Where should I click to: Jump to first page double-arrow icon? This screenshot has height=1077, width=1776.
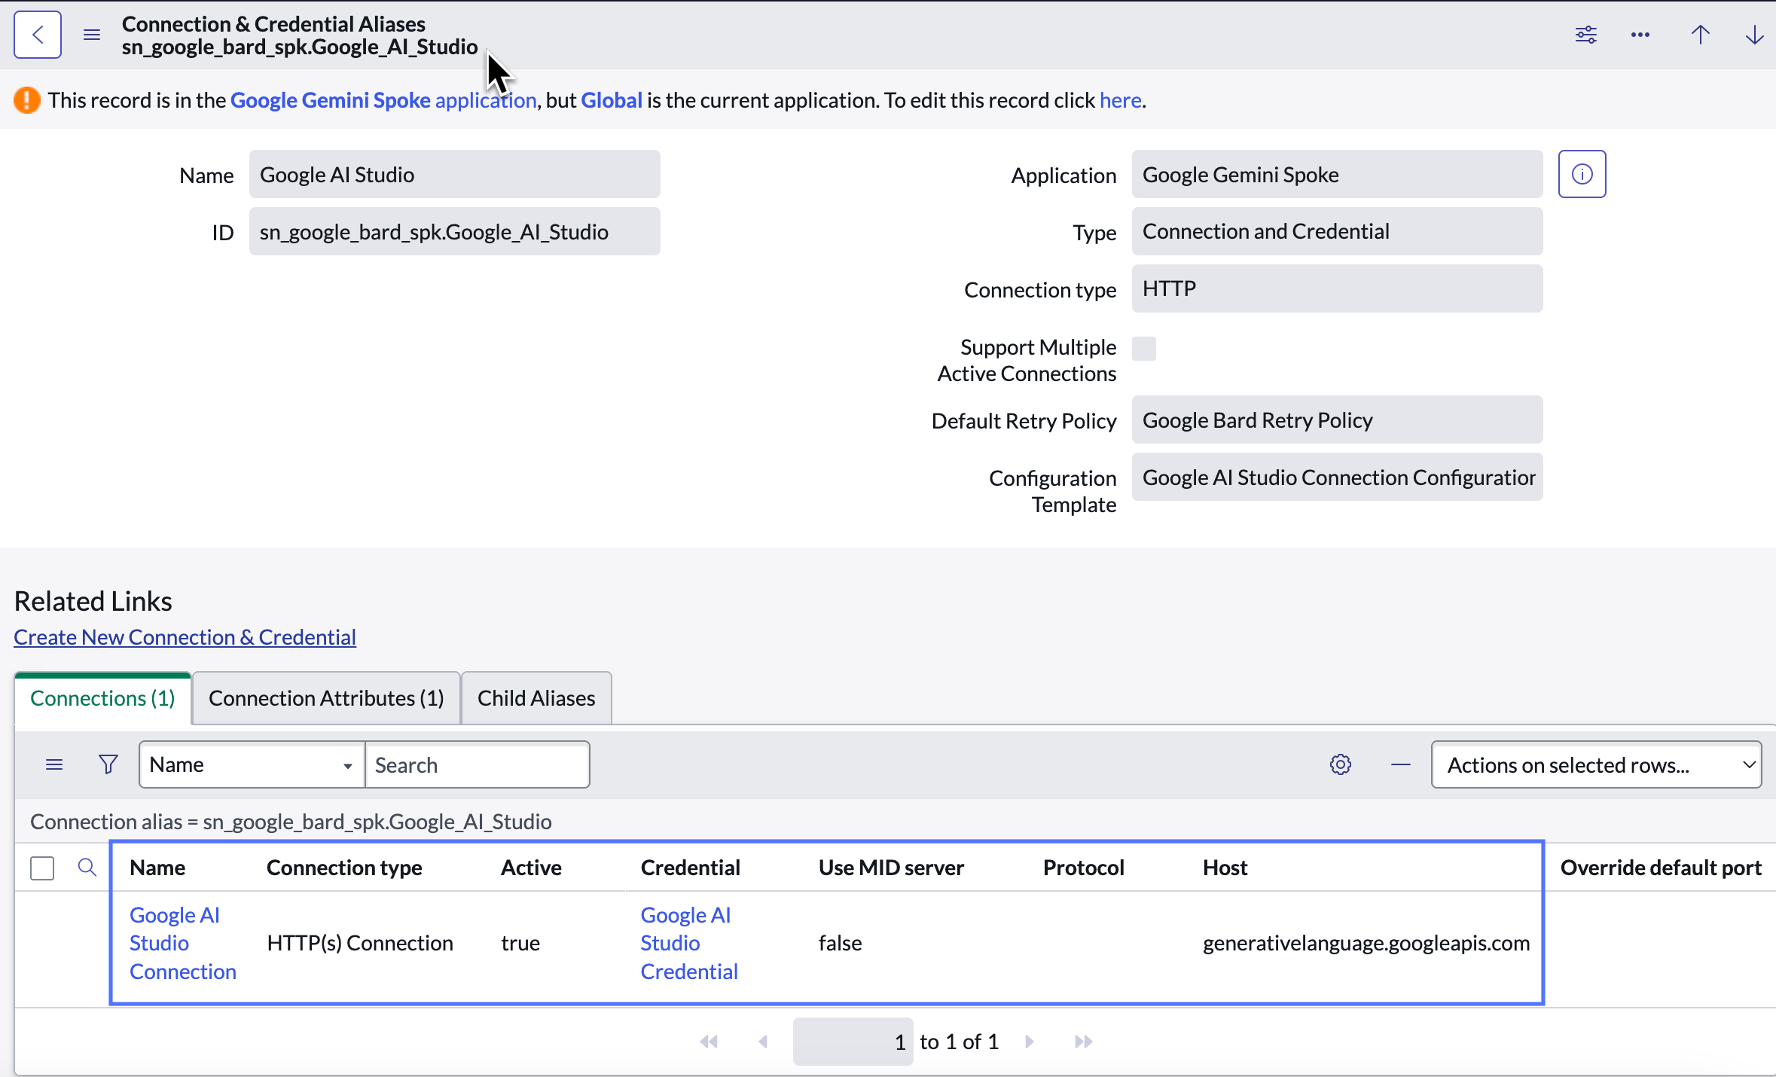tap(709, 1042)
